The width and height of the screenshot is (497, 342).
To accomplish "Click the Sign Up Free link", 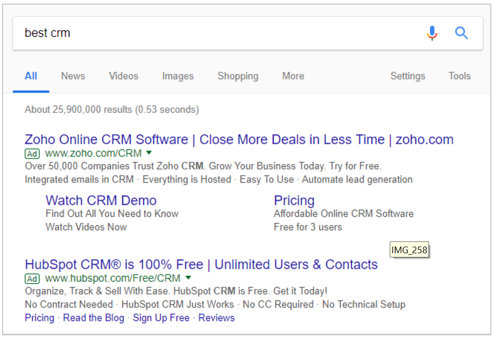I will (161, 318).
